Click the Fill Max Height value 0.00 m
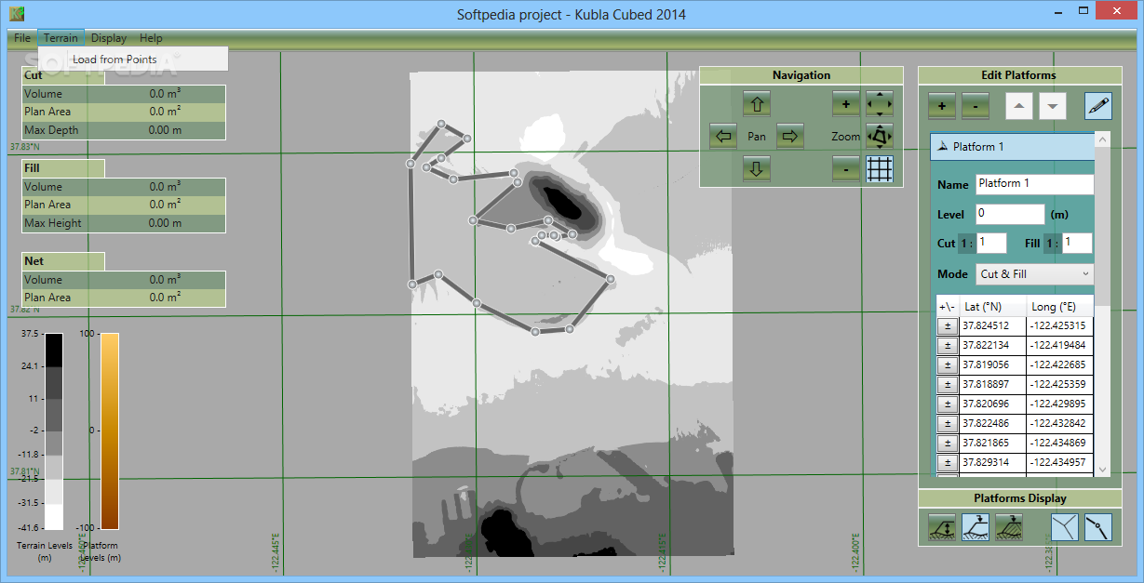Screen dimensions: 1144x583 [165, 223]
